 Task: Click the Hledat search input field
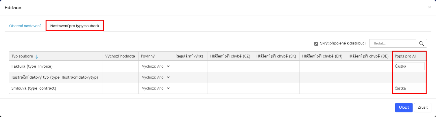(393, 44)
